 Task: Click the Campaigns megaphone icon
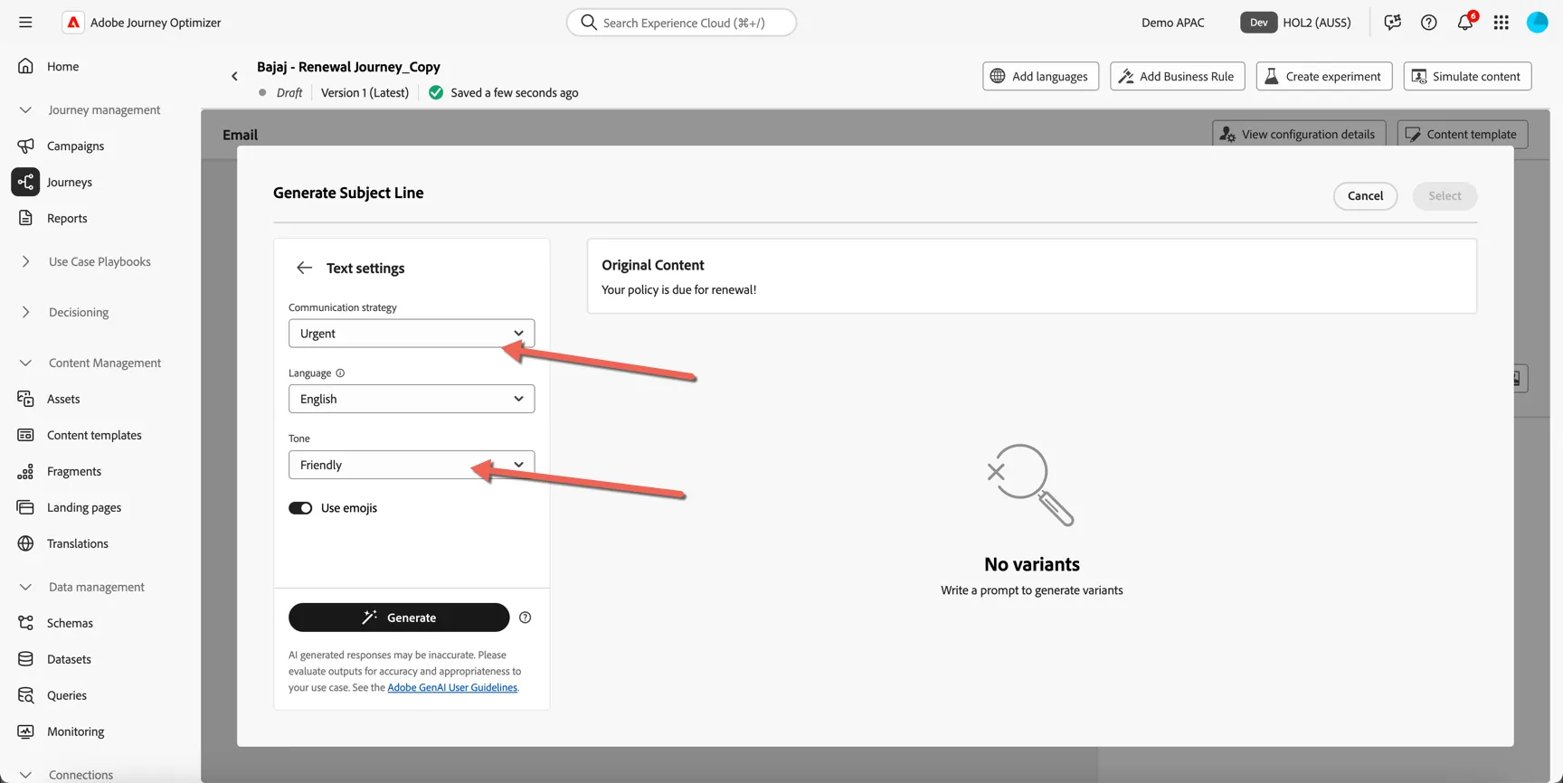click(25, 146)
